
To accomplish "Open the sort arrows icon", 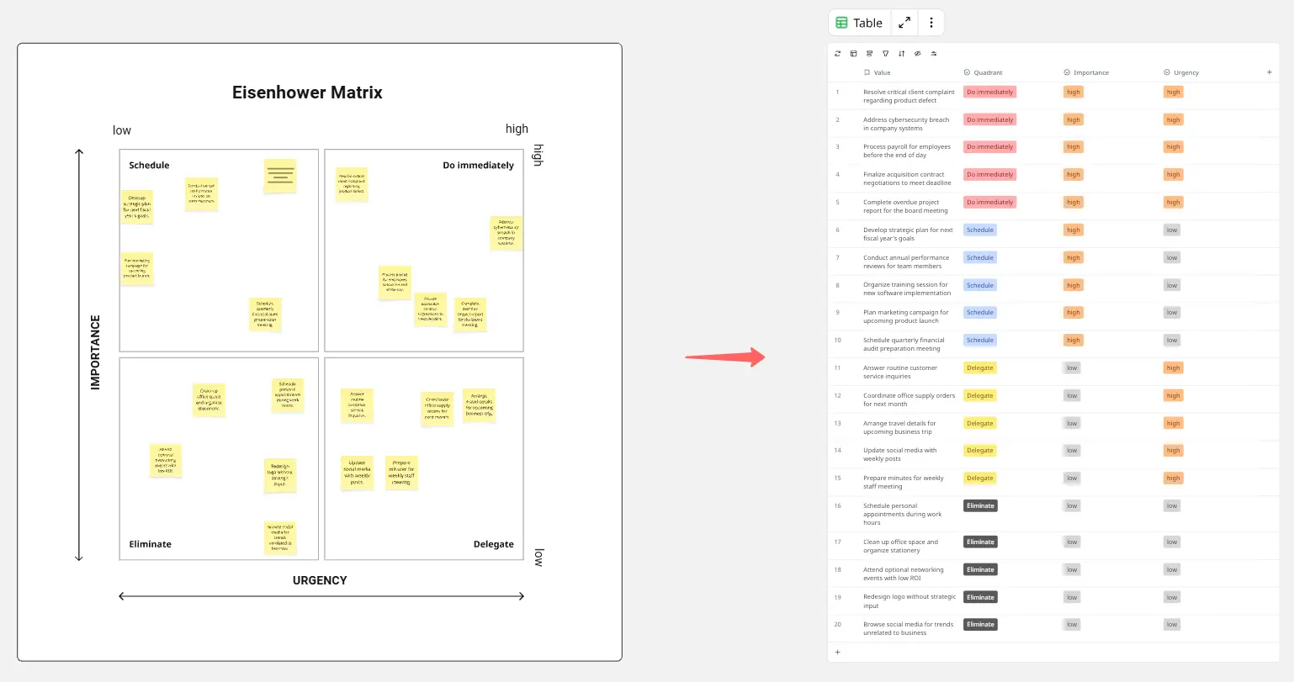I will 901,54.
